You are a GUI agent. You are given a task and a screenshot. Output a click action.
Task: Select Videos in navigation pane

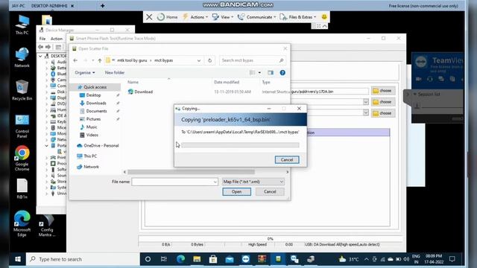point(92,135)
